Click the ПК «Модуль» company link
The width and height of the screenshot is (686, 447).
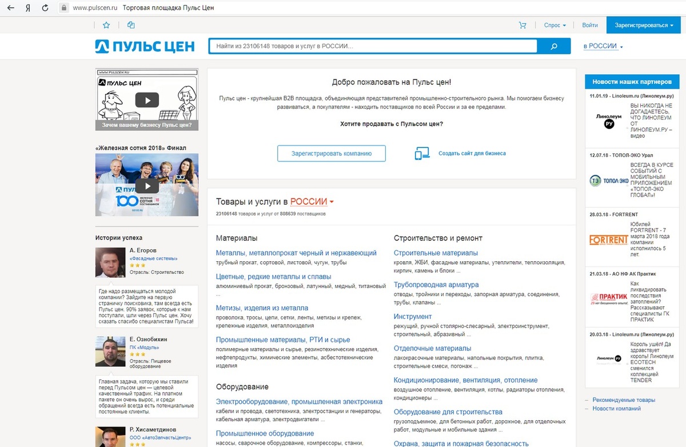point(144,348)
